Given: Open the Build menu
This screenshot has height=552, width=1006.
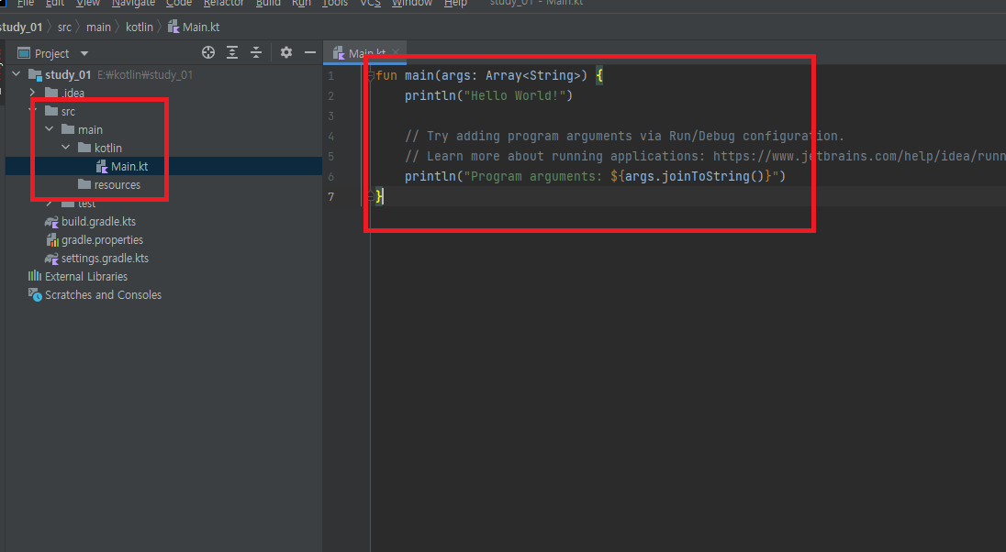Looking at the screenshot, I should coord(268,3).
